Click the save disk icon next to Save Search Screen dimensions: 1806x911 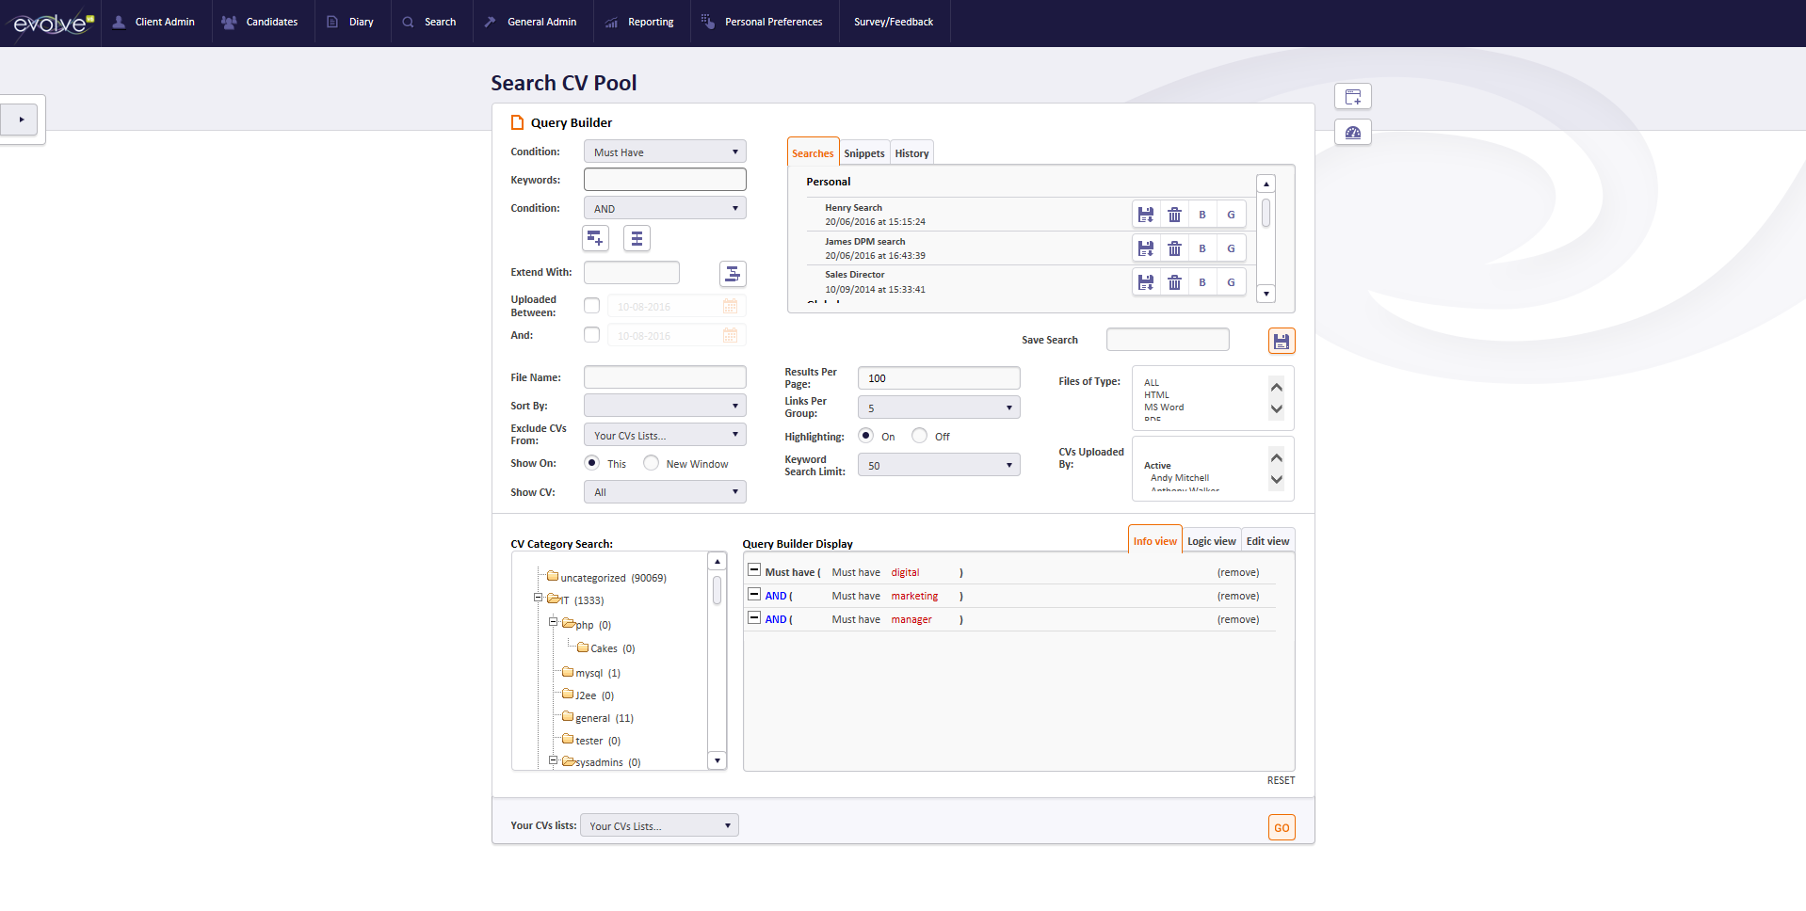pyautogui.click(x=1281, y=340)
